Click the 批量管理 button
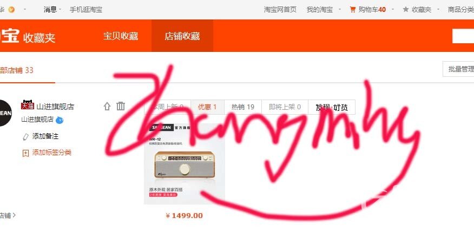This screenshot has width=474, height=231. coord(459,69)
